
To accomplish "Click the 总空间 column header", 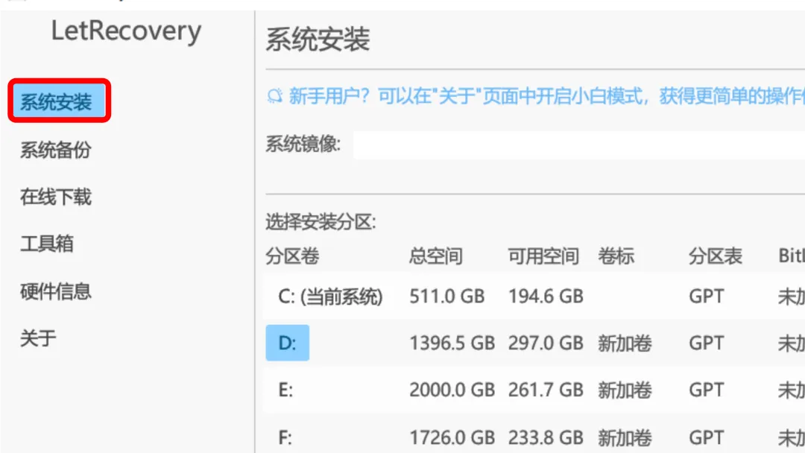I will click(x=436, y=257).
